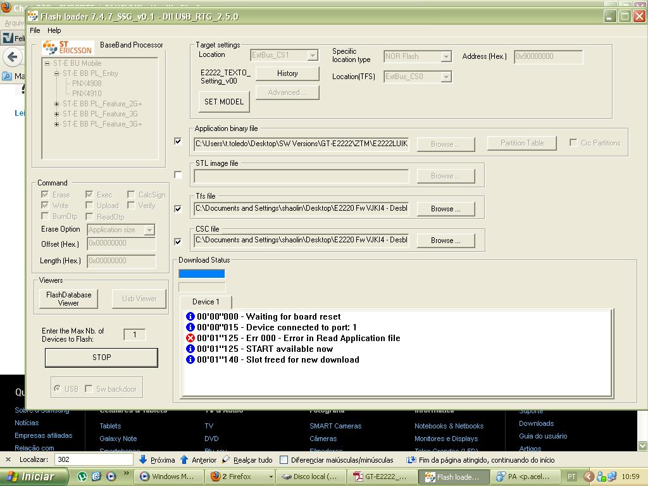Click the uTorrent quick launch icon
Image resolution: width=648 pixels, height=486 pixels.
tap(82, 477)
